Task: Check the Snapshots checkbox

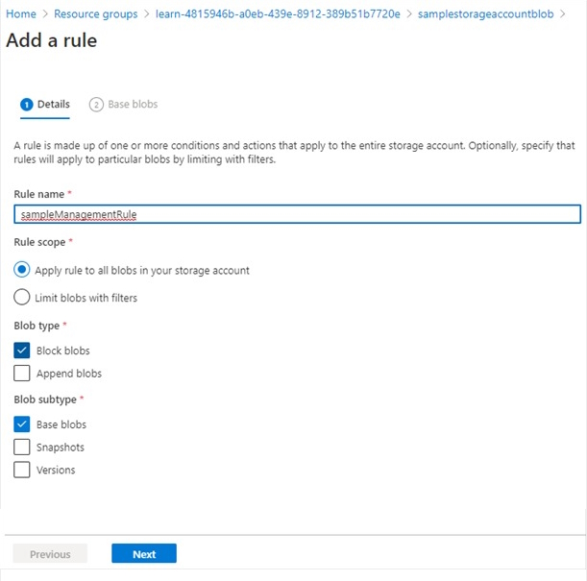Action: tap(22, 447)
